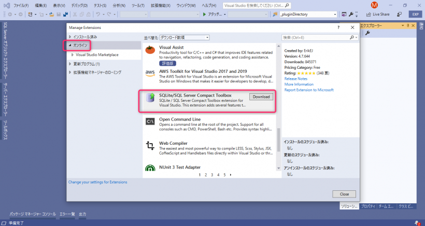This screenshot has height=226, width=425.
Task: Open the 出力 bottom tab
Action: click(x=82, y=214)
